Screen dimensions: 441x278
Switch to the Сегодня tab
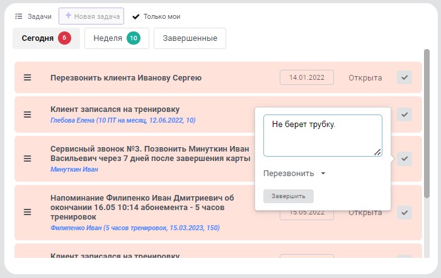(x=46, y=38)
